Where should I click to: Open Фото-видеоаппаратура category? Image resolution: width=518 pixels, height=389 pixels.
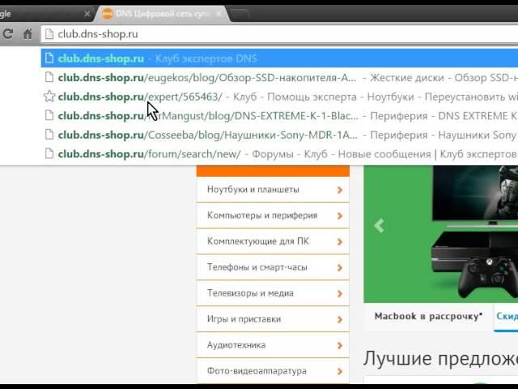coord(273,371)
